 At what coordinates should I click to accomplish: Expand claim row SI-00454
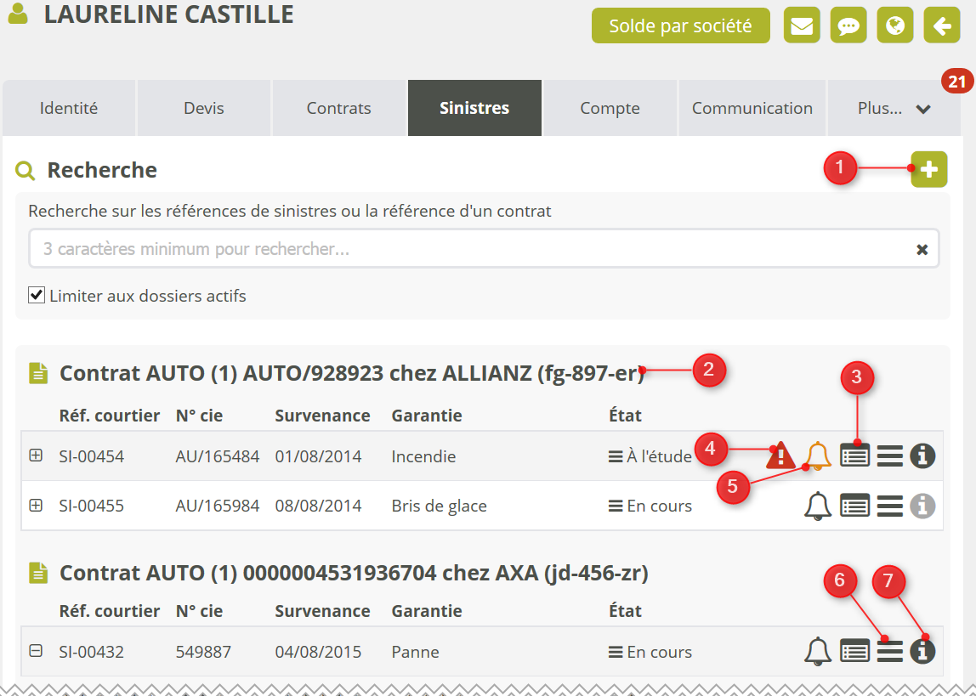pyautogui.click(x=36, y=456)
